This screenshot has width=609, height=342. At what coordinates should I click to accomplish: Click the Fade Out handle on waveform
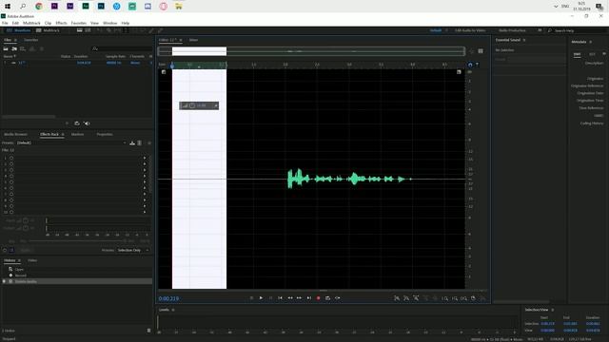[459, 72]
